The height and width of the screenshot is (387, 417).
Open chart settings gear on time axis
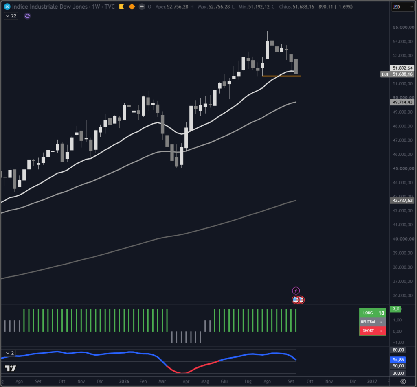[403, 381]
